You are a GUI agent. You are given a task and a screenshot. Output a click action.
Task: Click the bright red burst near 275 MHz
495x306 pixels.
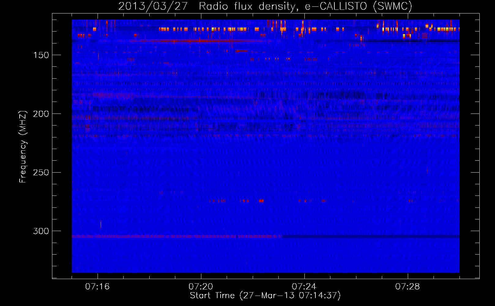[x=261, y=201]
